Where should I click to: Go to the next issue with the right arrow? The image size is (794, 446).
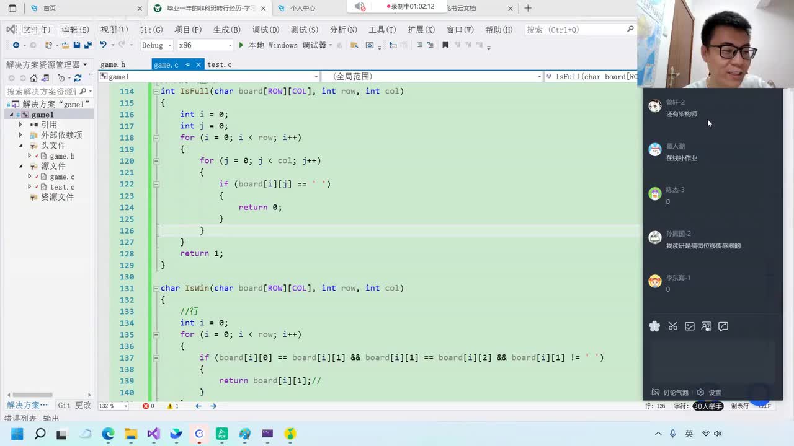pyautogui.click(x=213, y=406)
